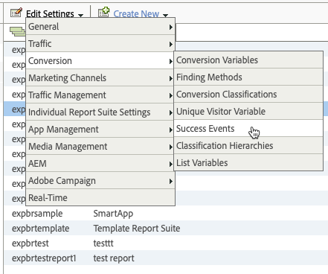Click the Create New link
This screenshot has width=328, height=274.
(x=136, y=13)
